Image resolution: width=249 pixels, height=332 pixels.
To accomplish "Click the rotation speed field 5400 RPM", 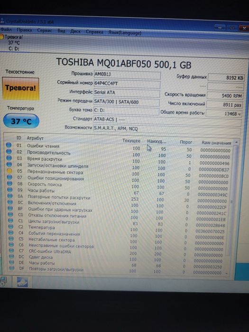I will click(x=225, y=96).
